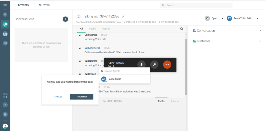Open the notifications bell icon
This screenshot has height=131, width=265.
pyautogui.click(x=5, y=114)
